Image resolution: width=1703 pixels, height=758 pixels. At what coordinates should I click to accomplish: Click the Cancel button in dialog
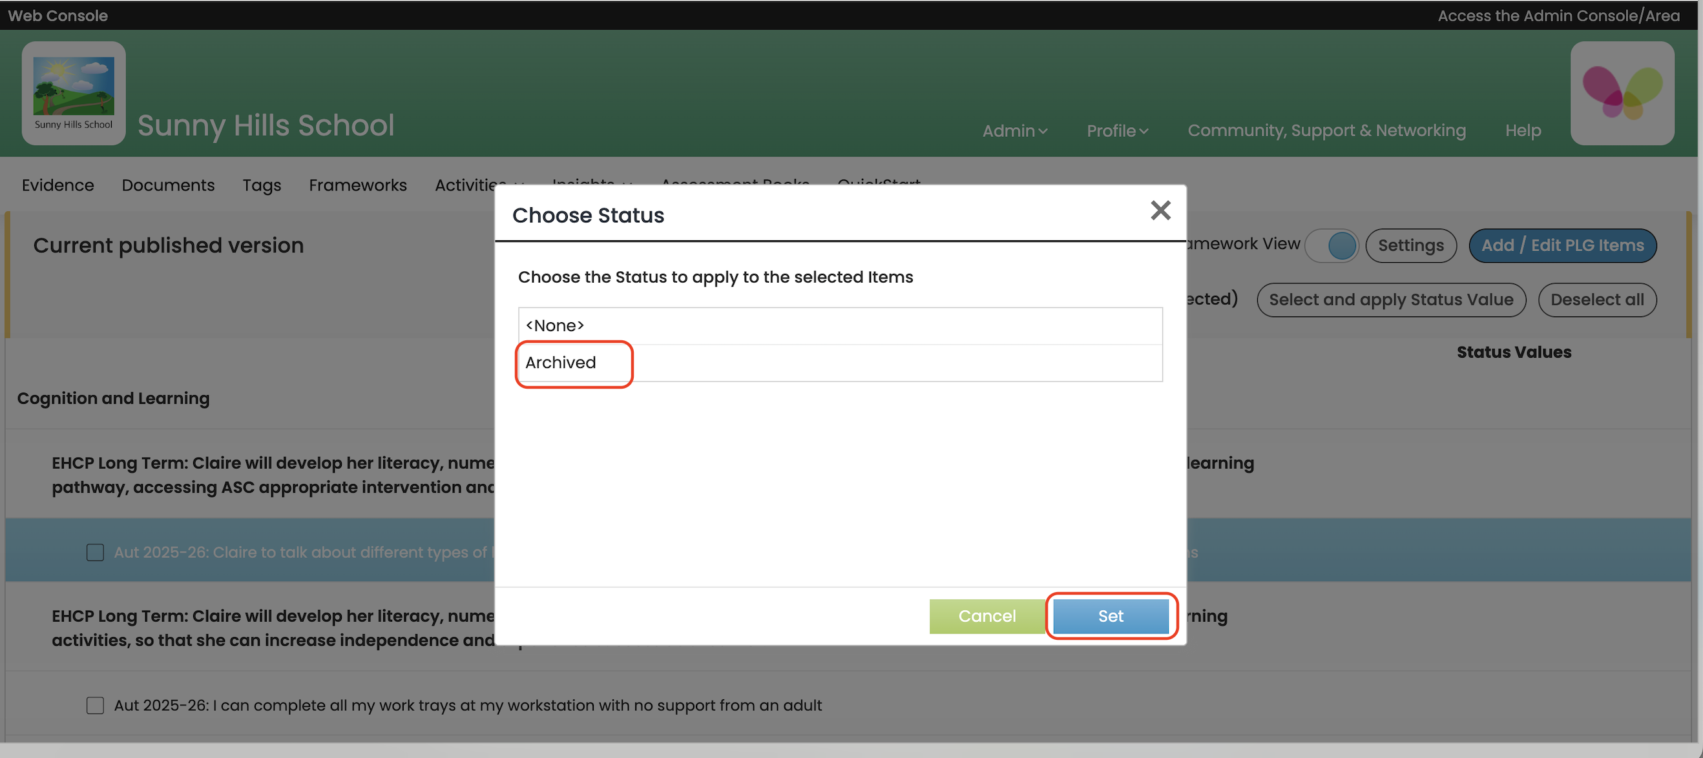(987, 616)
